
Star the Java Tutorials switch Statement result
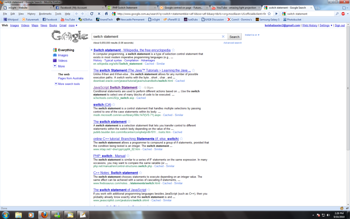click(x=193, y=70)
